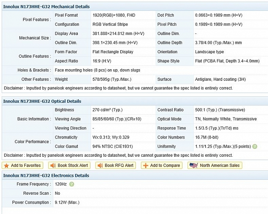Select the color numbers value 16.7M (8-bit)
This screenshot has height=214, width=268.
(207, 137)
